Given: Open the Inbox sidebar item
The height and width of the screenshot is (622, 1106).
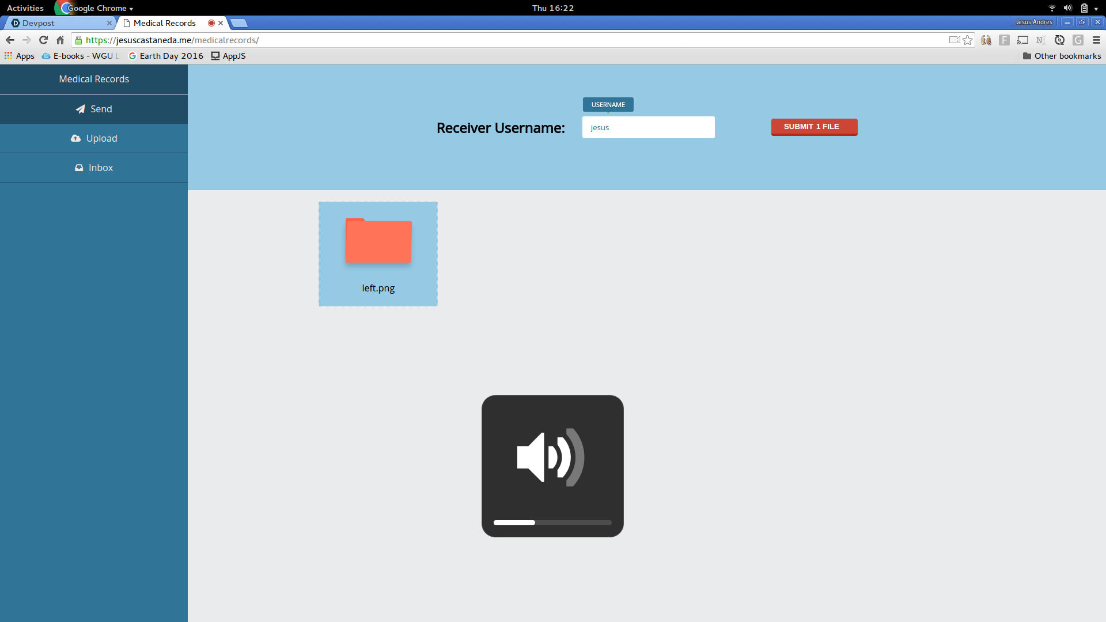Looking at the screenshot, I should click(x=94, y=168).
